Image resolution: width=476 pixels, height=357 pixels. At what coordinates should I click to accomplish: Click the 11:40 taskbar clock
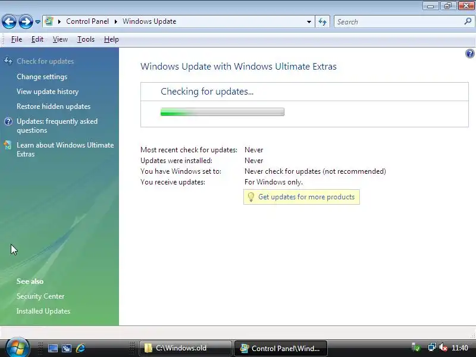coord(459,347)
